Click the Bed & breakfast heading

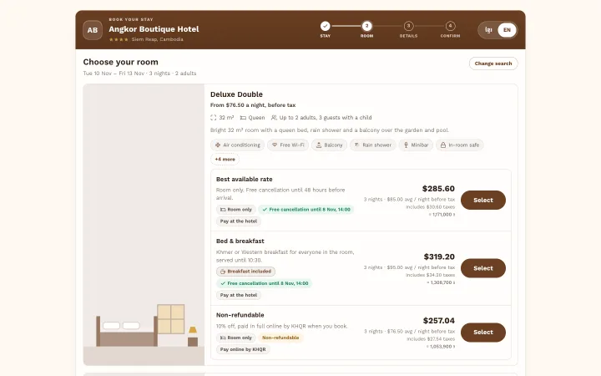240,241
